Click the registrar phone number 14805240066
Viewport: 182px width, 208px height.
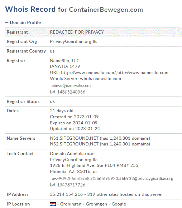pyautogui.click(x=71, y=92)
